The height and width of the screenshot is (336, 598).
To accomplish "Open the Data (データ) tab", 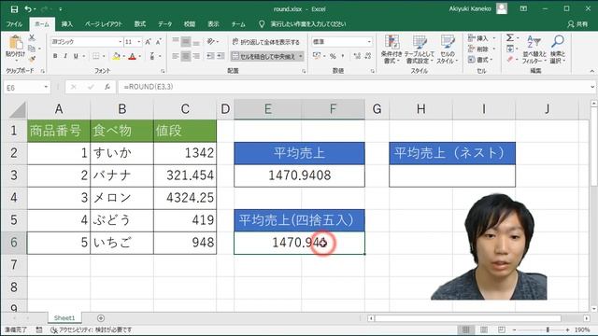I will [x=165, y=24].
